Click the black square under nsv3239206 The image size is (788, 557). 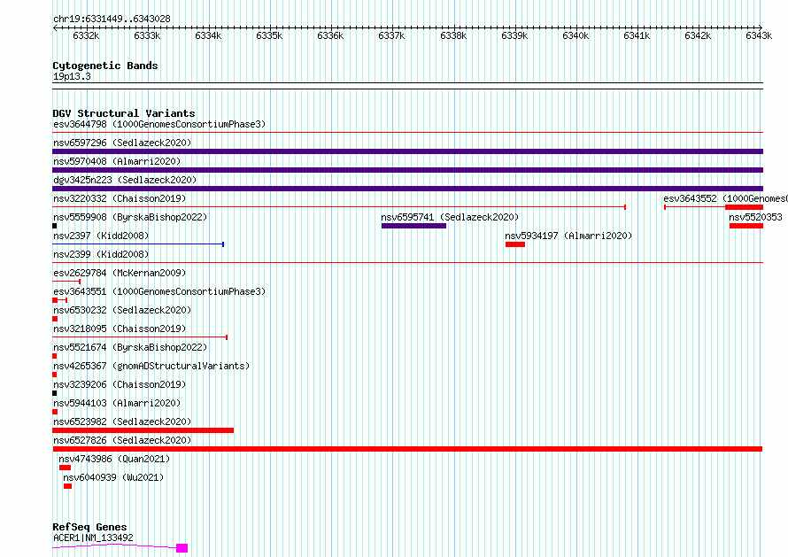click(54, 393)
